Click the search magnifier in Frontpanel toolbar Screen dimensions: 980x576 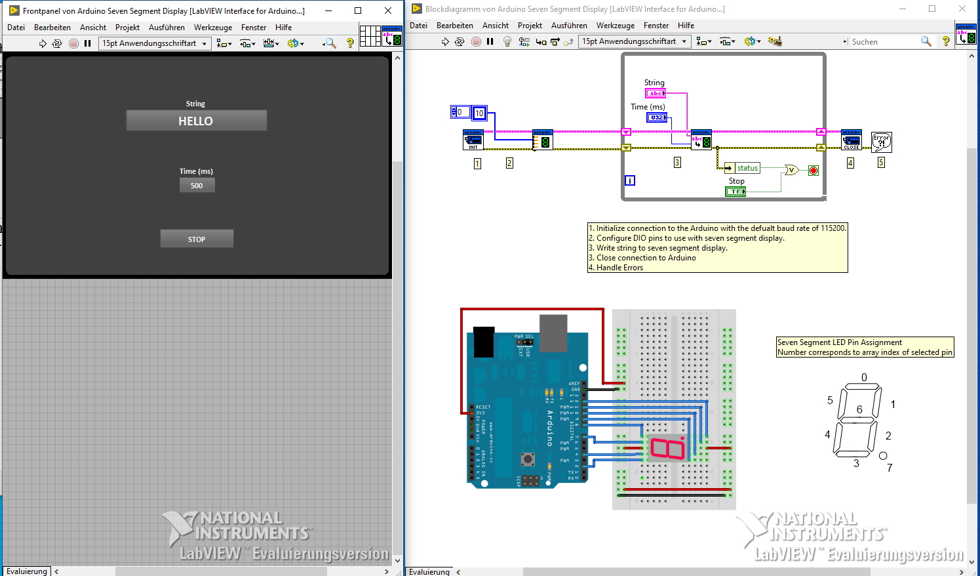[330, 43]
